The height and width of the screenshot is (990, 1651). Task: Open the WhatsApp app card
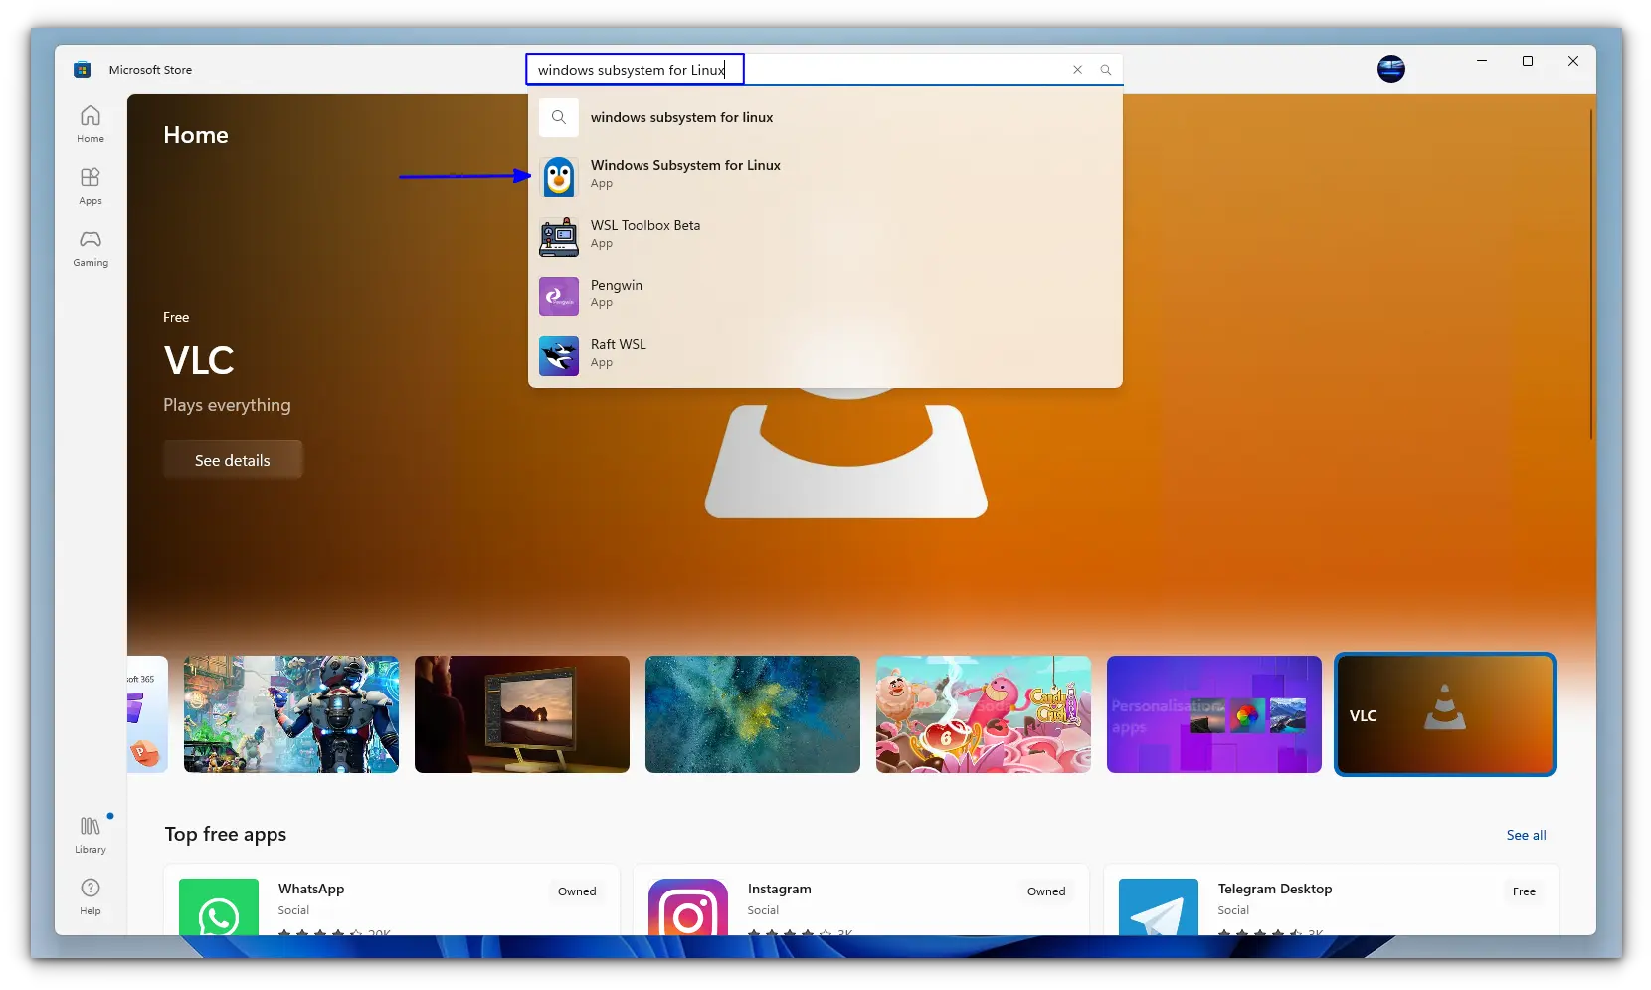(392, 901)
